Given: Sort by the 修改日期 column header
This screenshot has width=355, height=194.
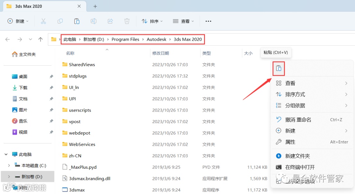Looking at the screenshot, I should (160, 54).
